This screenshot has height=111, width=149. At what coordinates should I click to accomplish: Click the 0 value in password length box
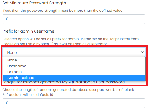(7, 103)
